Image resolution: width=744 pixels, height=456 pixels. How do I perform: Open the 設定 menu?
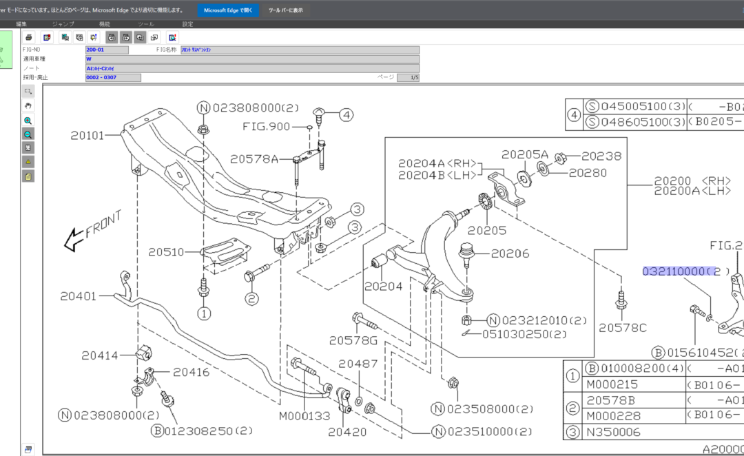coord(187,24)
